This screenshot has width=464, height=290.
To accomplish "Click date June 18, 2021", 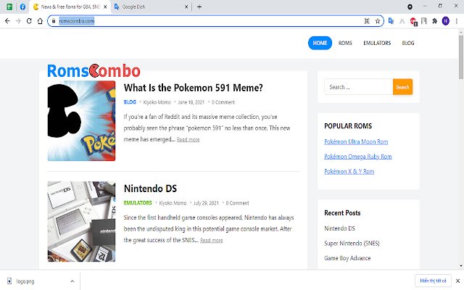I will coord(191,102).
